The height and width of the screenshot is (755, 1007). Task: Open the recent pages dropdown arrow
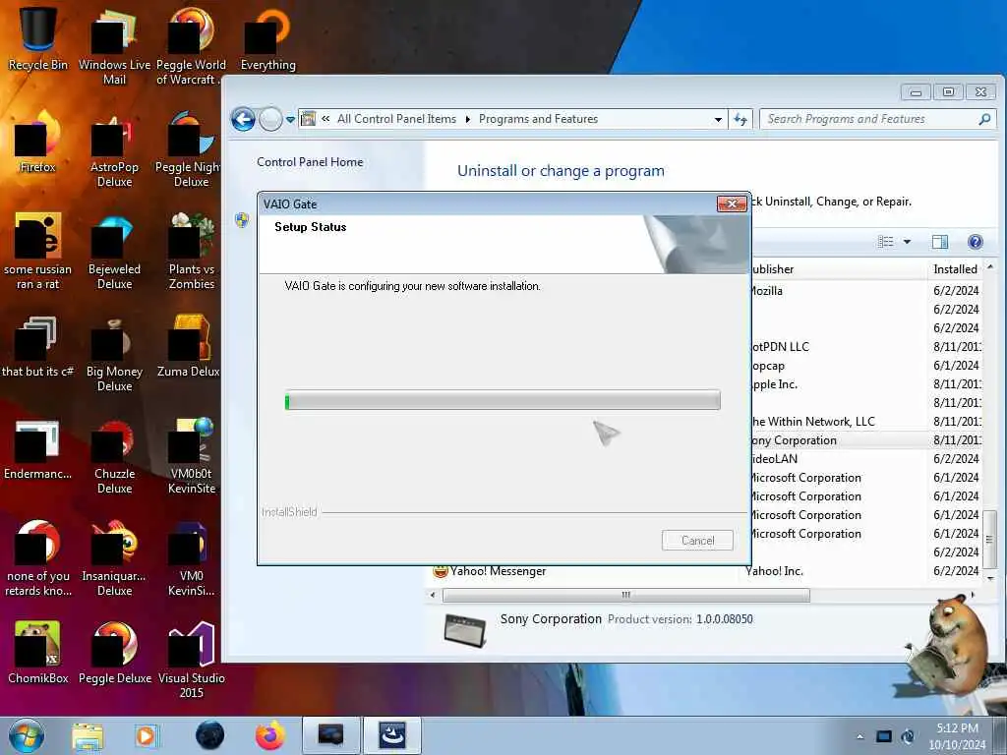click(x=290, y=119)
